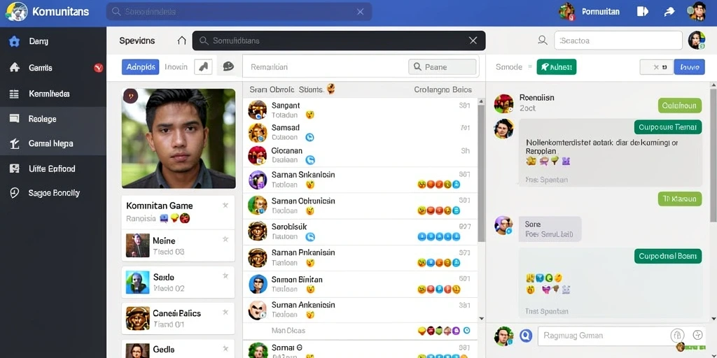Select the Adnpids tab

pos(140,67)
